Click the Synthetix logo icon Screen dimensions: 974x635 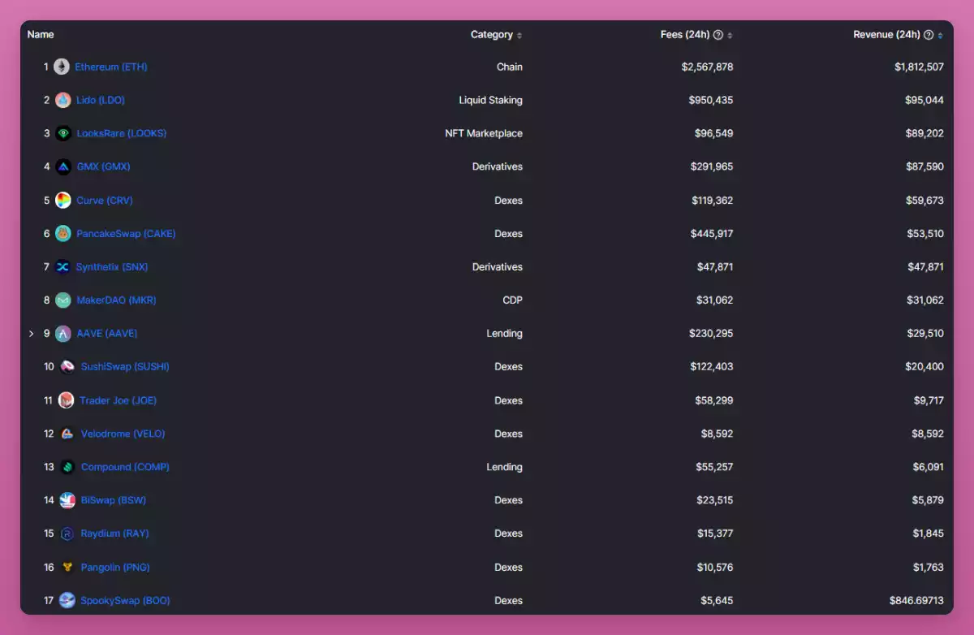tap(62, 267)
